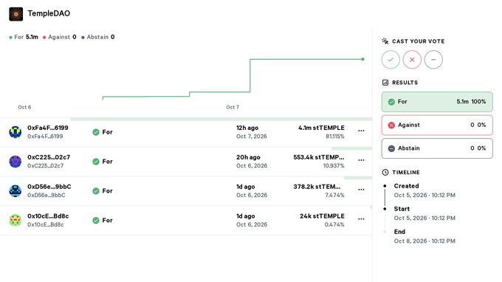This screenshot has width=502, height=282.
Task: Click the gray minus icon in Abstain result
Action: 391,148
